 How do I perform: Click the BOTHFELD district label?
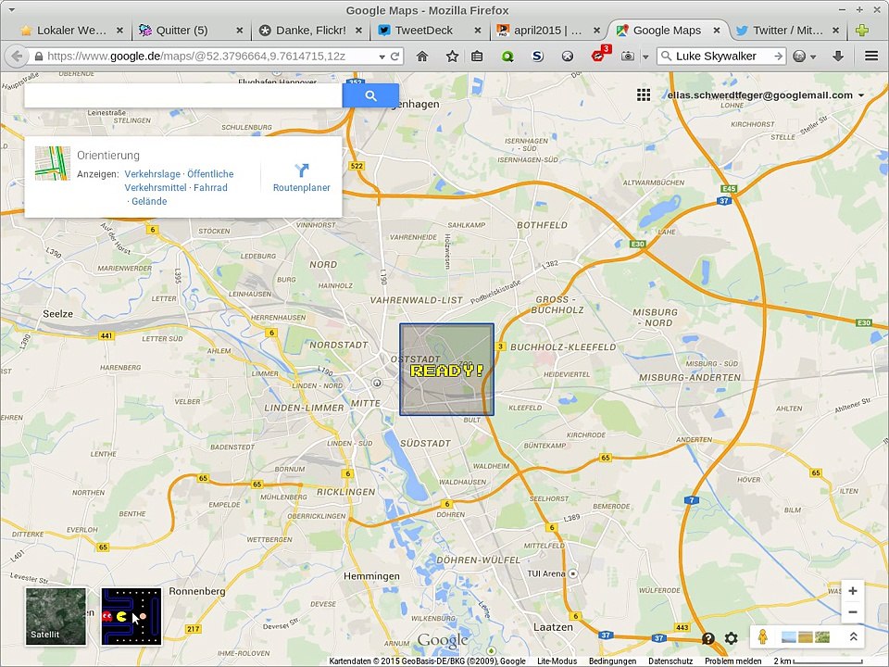click(x=542, y=225)
